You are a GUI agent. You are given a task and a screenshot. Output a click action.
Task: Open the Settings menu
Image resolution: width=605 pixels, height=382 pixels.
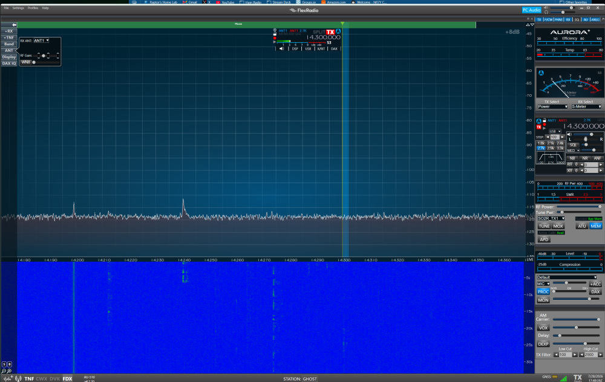point(18,8)
